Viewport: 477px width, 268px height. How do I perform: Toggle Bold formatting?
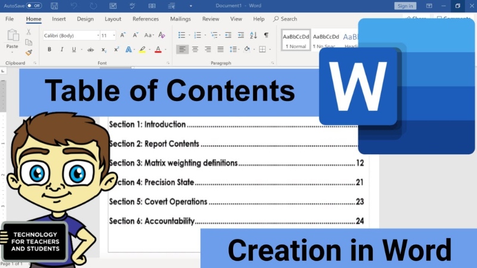(x=49, y=49)
